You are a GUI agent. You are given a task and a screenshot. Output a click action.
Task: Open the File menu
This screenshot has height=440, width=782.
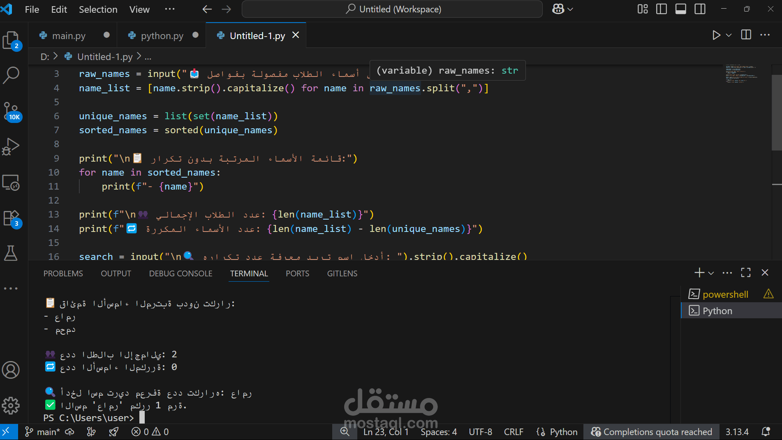point(32,9)
